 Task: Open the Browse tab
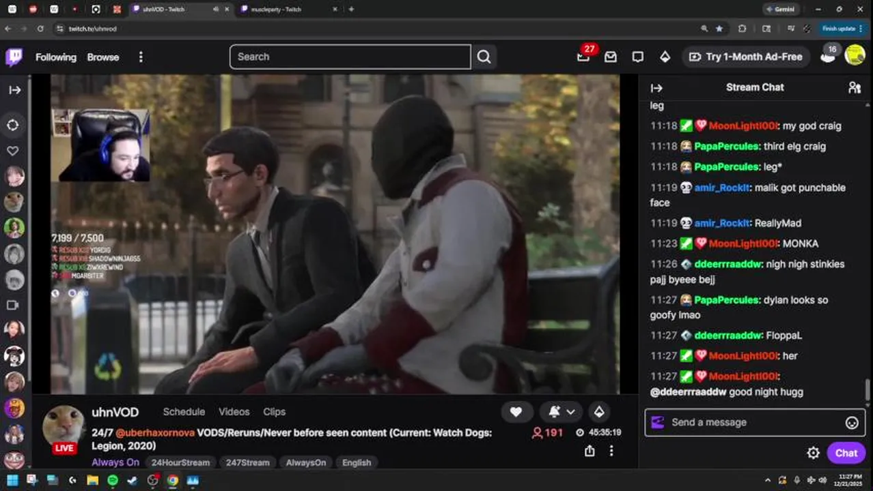point(103,57)
